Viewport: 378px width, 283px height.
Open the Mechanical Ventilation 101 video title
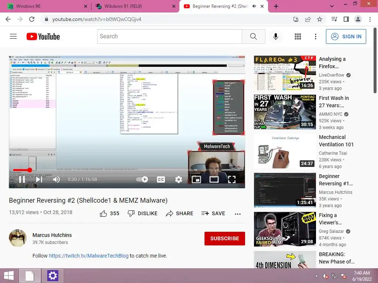[x=336, y=141]
